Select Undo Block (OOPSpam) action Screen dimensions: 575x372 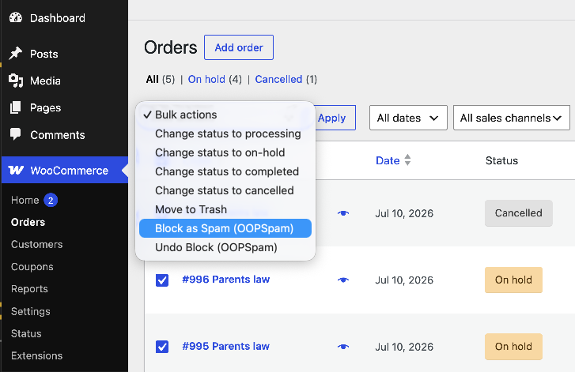tap(225, 247)
